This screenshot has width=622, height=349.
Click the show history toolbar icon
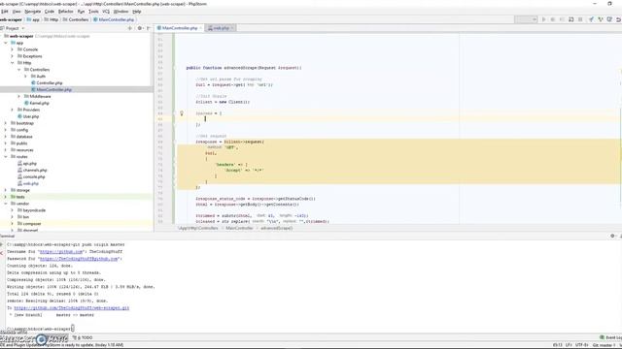pos(609,19)
